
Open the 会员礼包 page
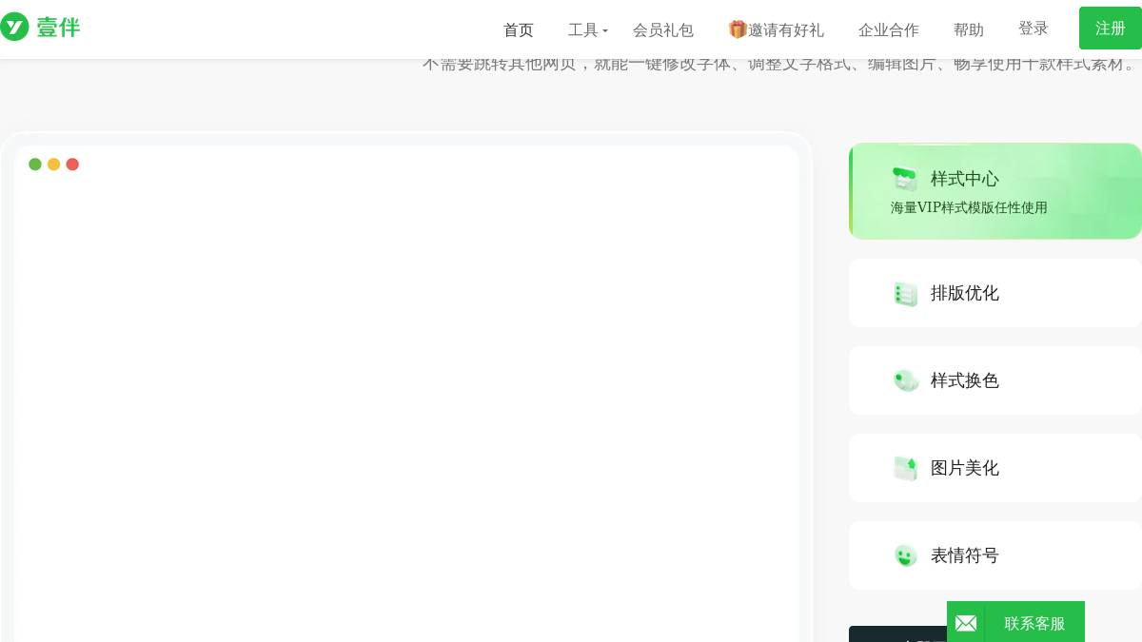(663, 29)
